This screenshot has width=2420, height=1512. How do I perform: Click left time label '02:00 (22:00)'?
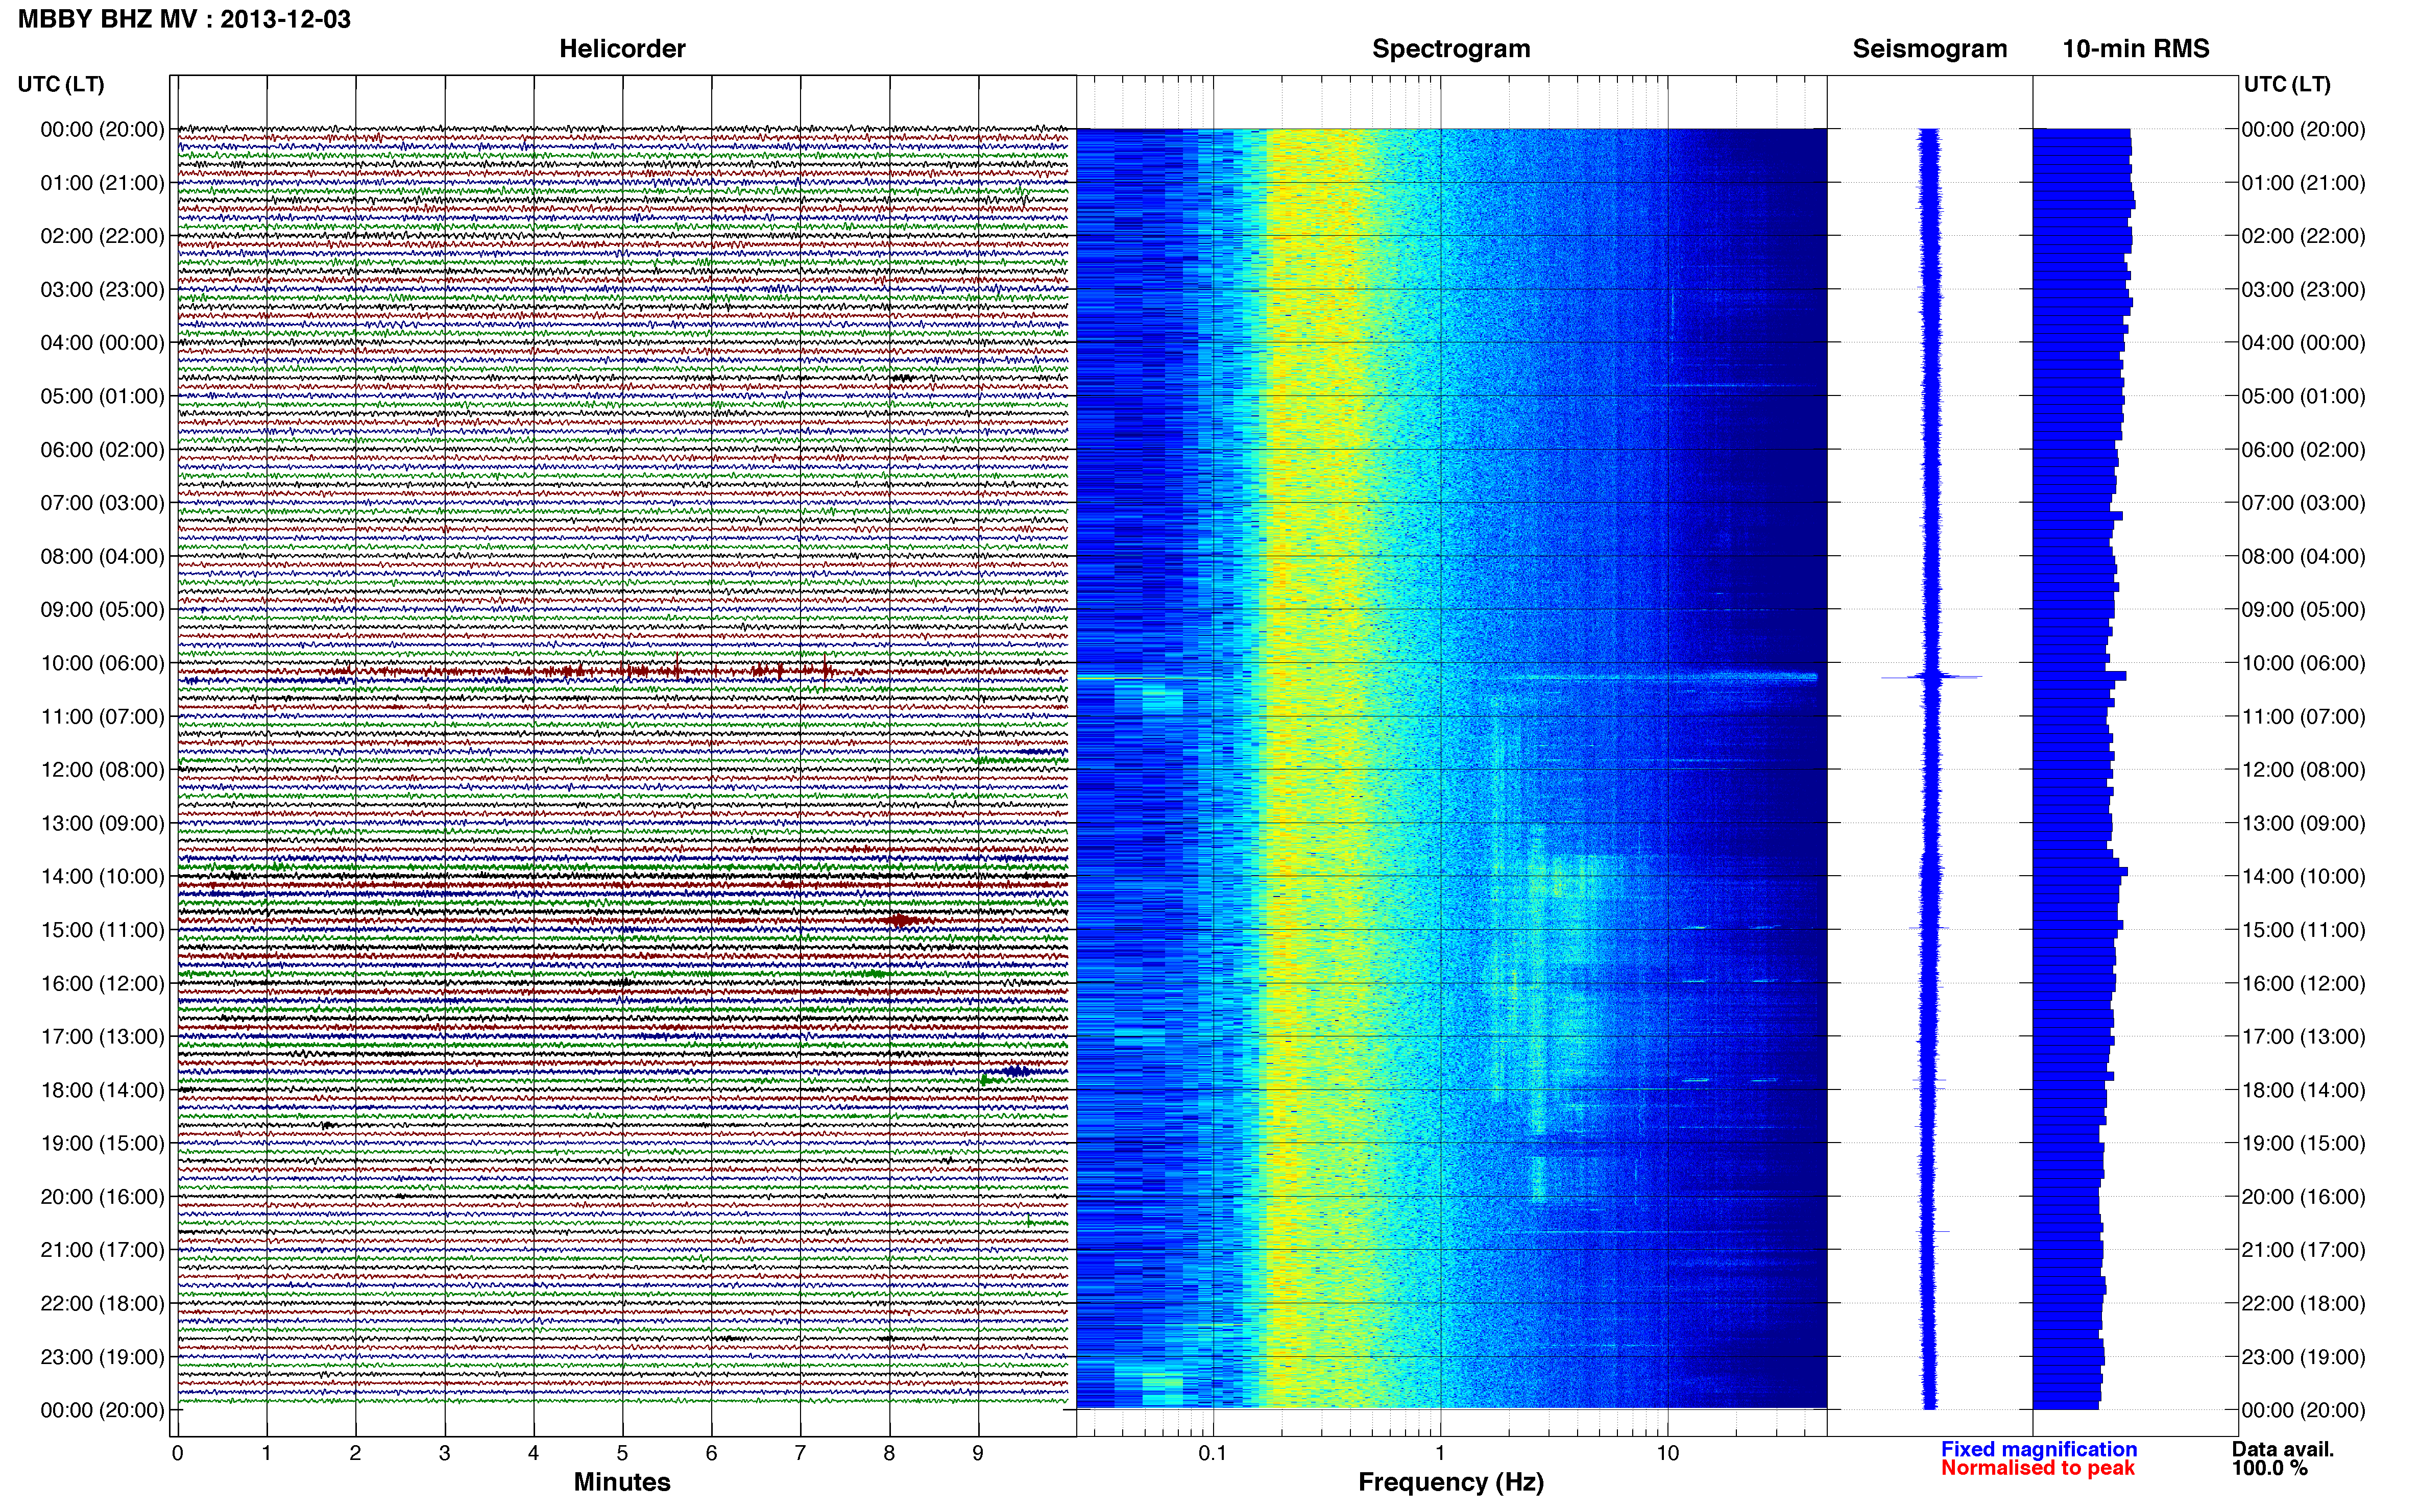(102, 236)
